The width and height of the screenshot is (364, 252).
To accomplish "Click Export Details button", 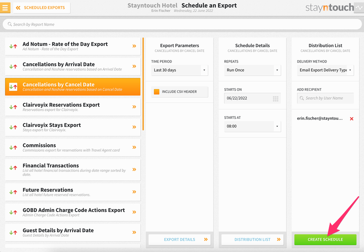I will [x=180, y=239].
